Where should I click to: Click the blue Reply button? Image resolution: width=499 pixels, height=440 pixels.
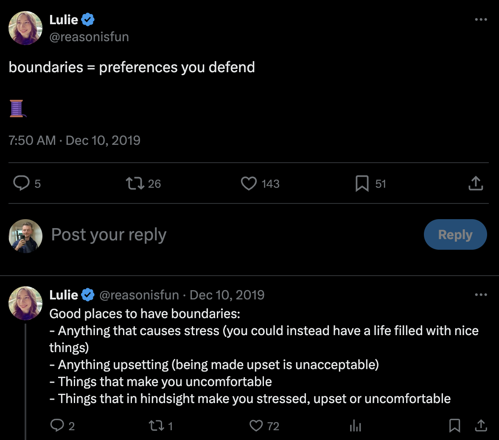coord(455,234)
